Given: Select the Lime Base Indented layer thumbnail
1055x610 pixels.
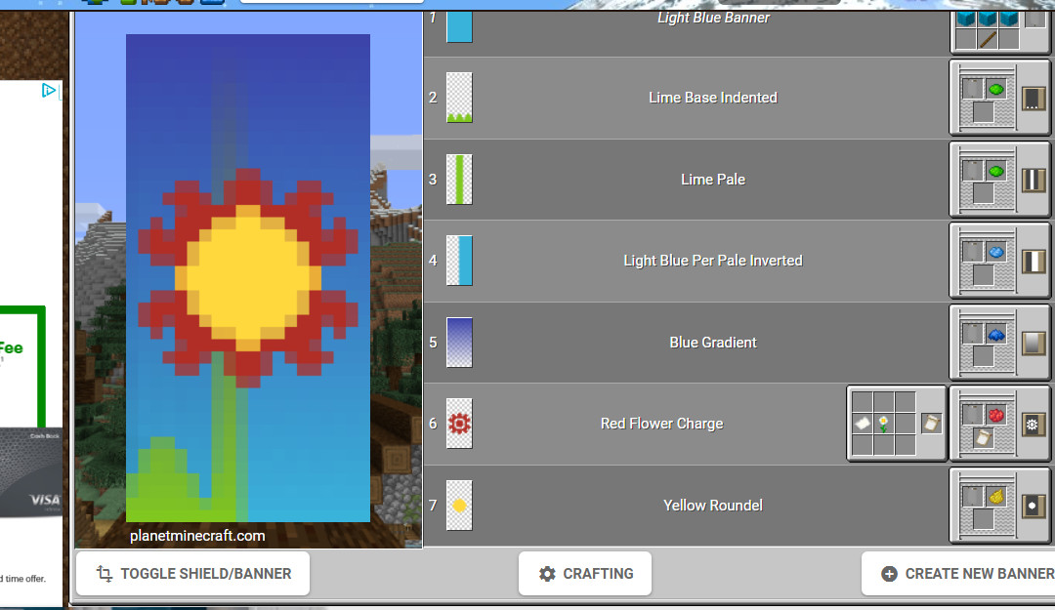Looking at the screenshot, I should [459, 98].
